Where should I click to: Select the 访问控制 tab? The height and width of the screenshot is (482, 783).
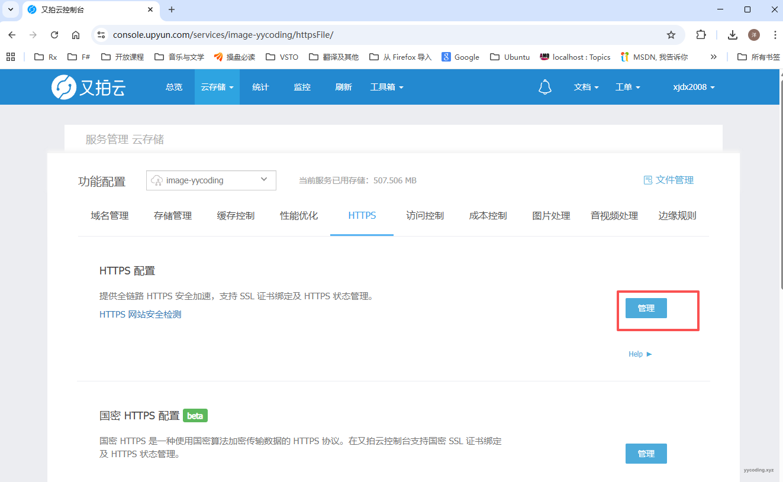click(425, 216)
